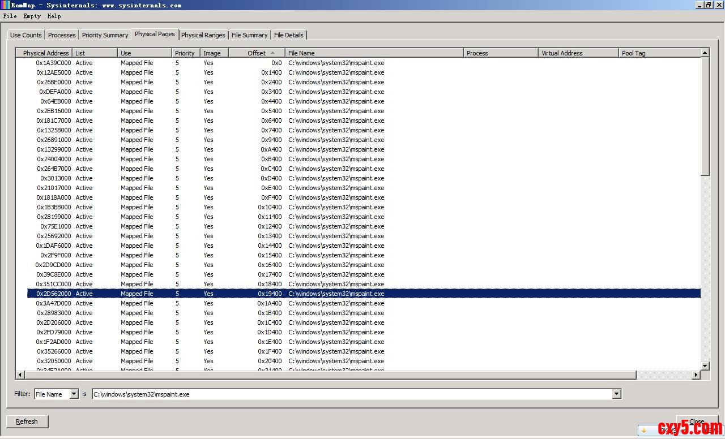This screenshot has width=725, height=439.
Task: Show the Priority Summary tab
Action: coord(105,35)
